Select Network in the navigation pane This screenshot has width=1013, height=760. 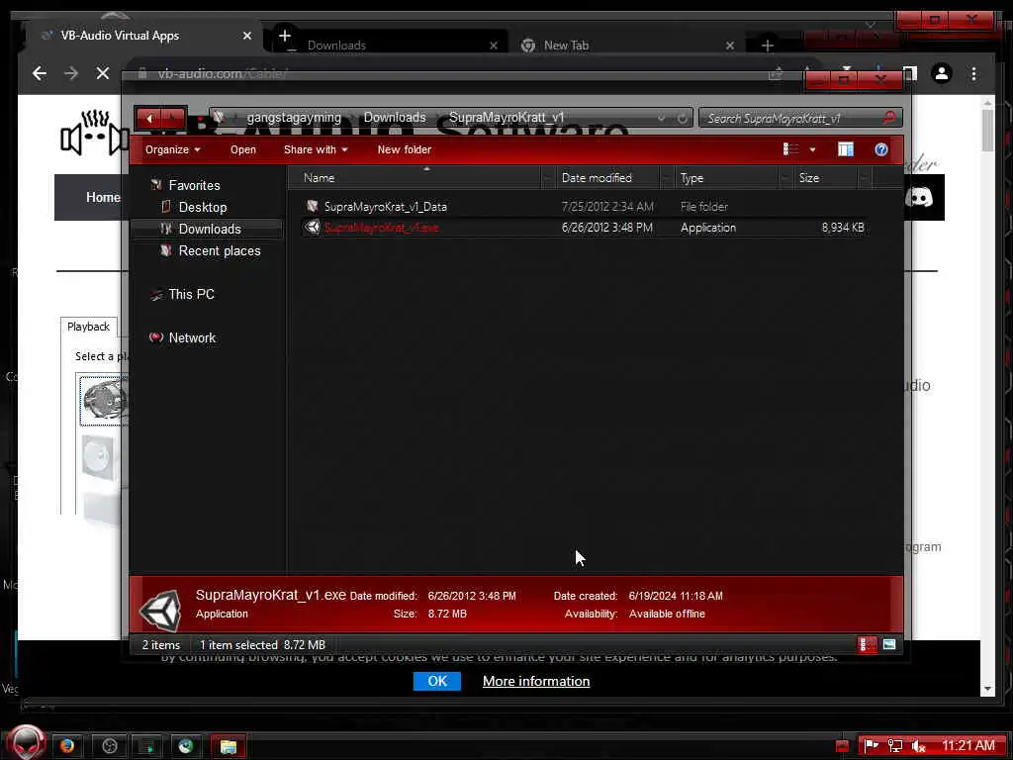click(x=192, y=337)
